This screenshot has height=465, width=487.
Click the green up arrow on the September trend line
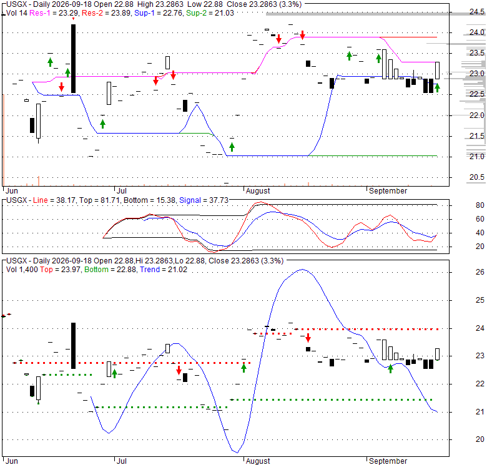click(390, 368)
